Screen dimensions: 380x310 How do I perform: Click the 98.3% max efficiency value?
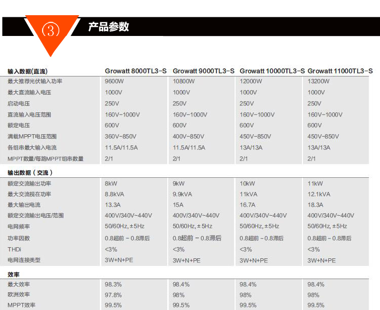[x=113, y=284]
